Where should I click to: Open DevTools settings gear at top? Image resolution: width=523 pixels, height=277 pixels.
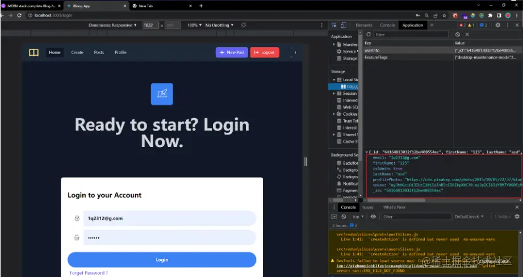click(497, 26)
